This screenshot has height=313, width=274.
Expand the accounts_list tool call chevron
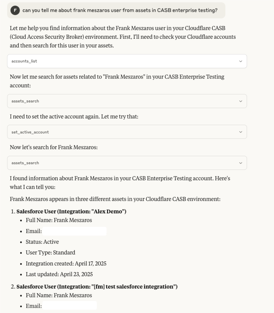pyautogui.click(x=240, y=61)
